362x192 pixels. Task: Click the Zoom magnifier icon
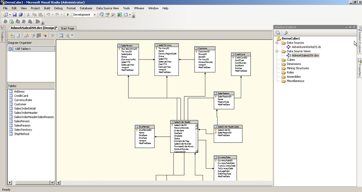pos(68,35)
